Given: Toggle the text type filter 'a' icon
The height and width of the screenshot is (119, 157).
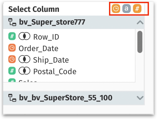Looking at the screenshot, I should coord(126,8).
